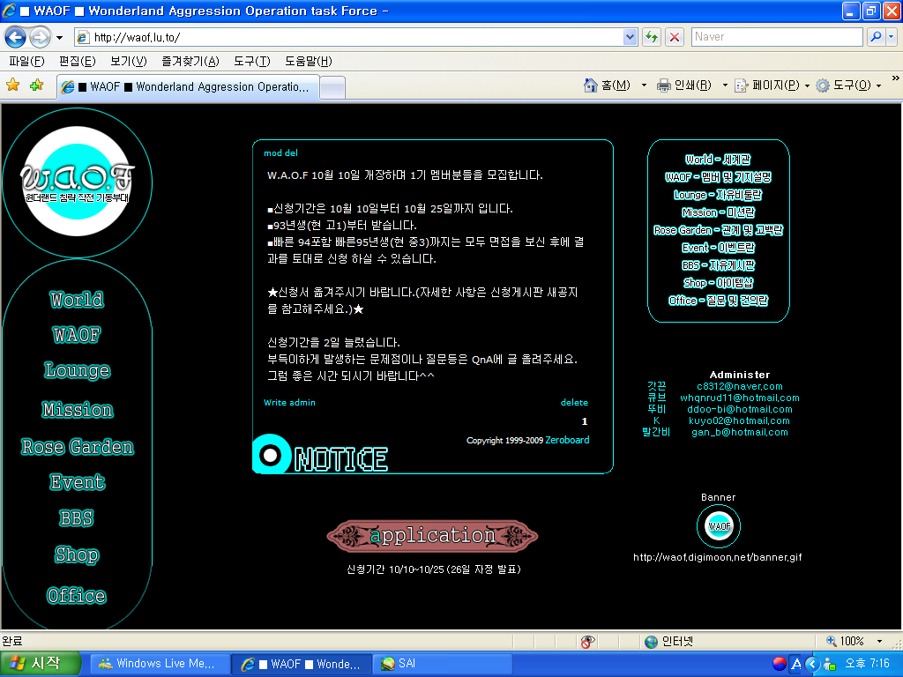903x677 pixels.
Task: Click email kuyo02@hotmail.com
Action: pyautogui.click(x=740, y=420)
